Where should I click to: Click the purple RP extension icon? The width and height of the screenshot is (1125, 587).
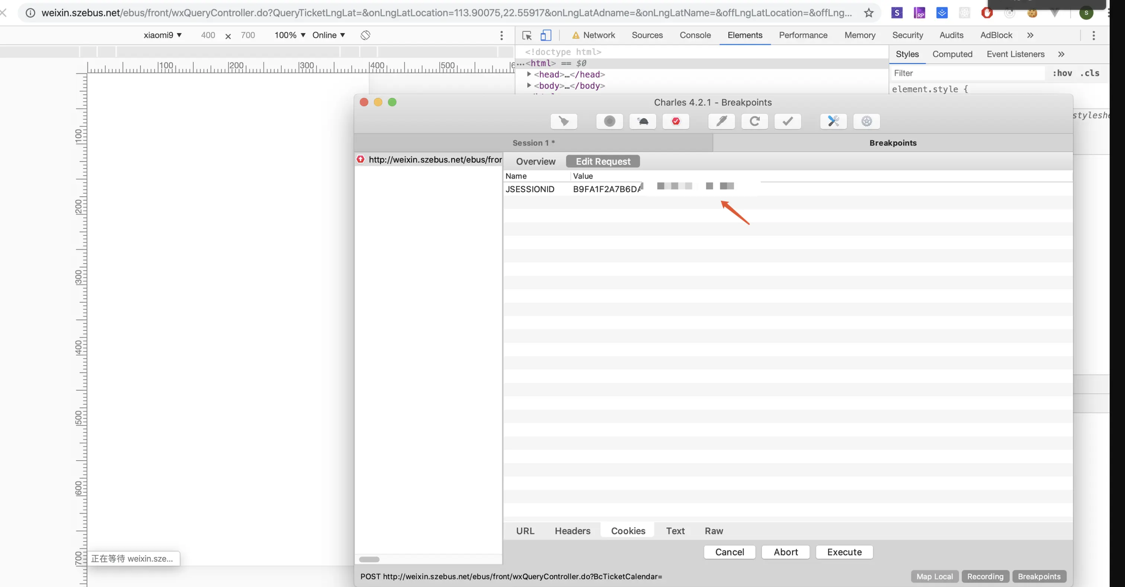919,13
